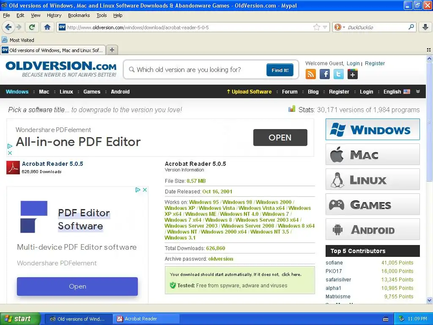Close the PDF Editor Software ad
433x325 pixels.
tap(145, 190)
